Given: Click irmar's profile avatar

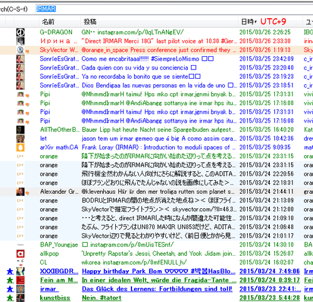Looking at the screenshot, I should tap(20, 289).
